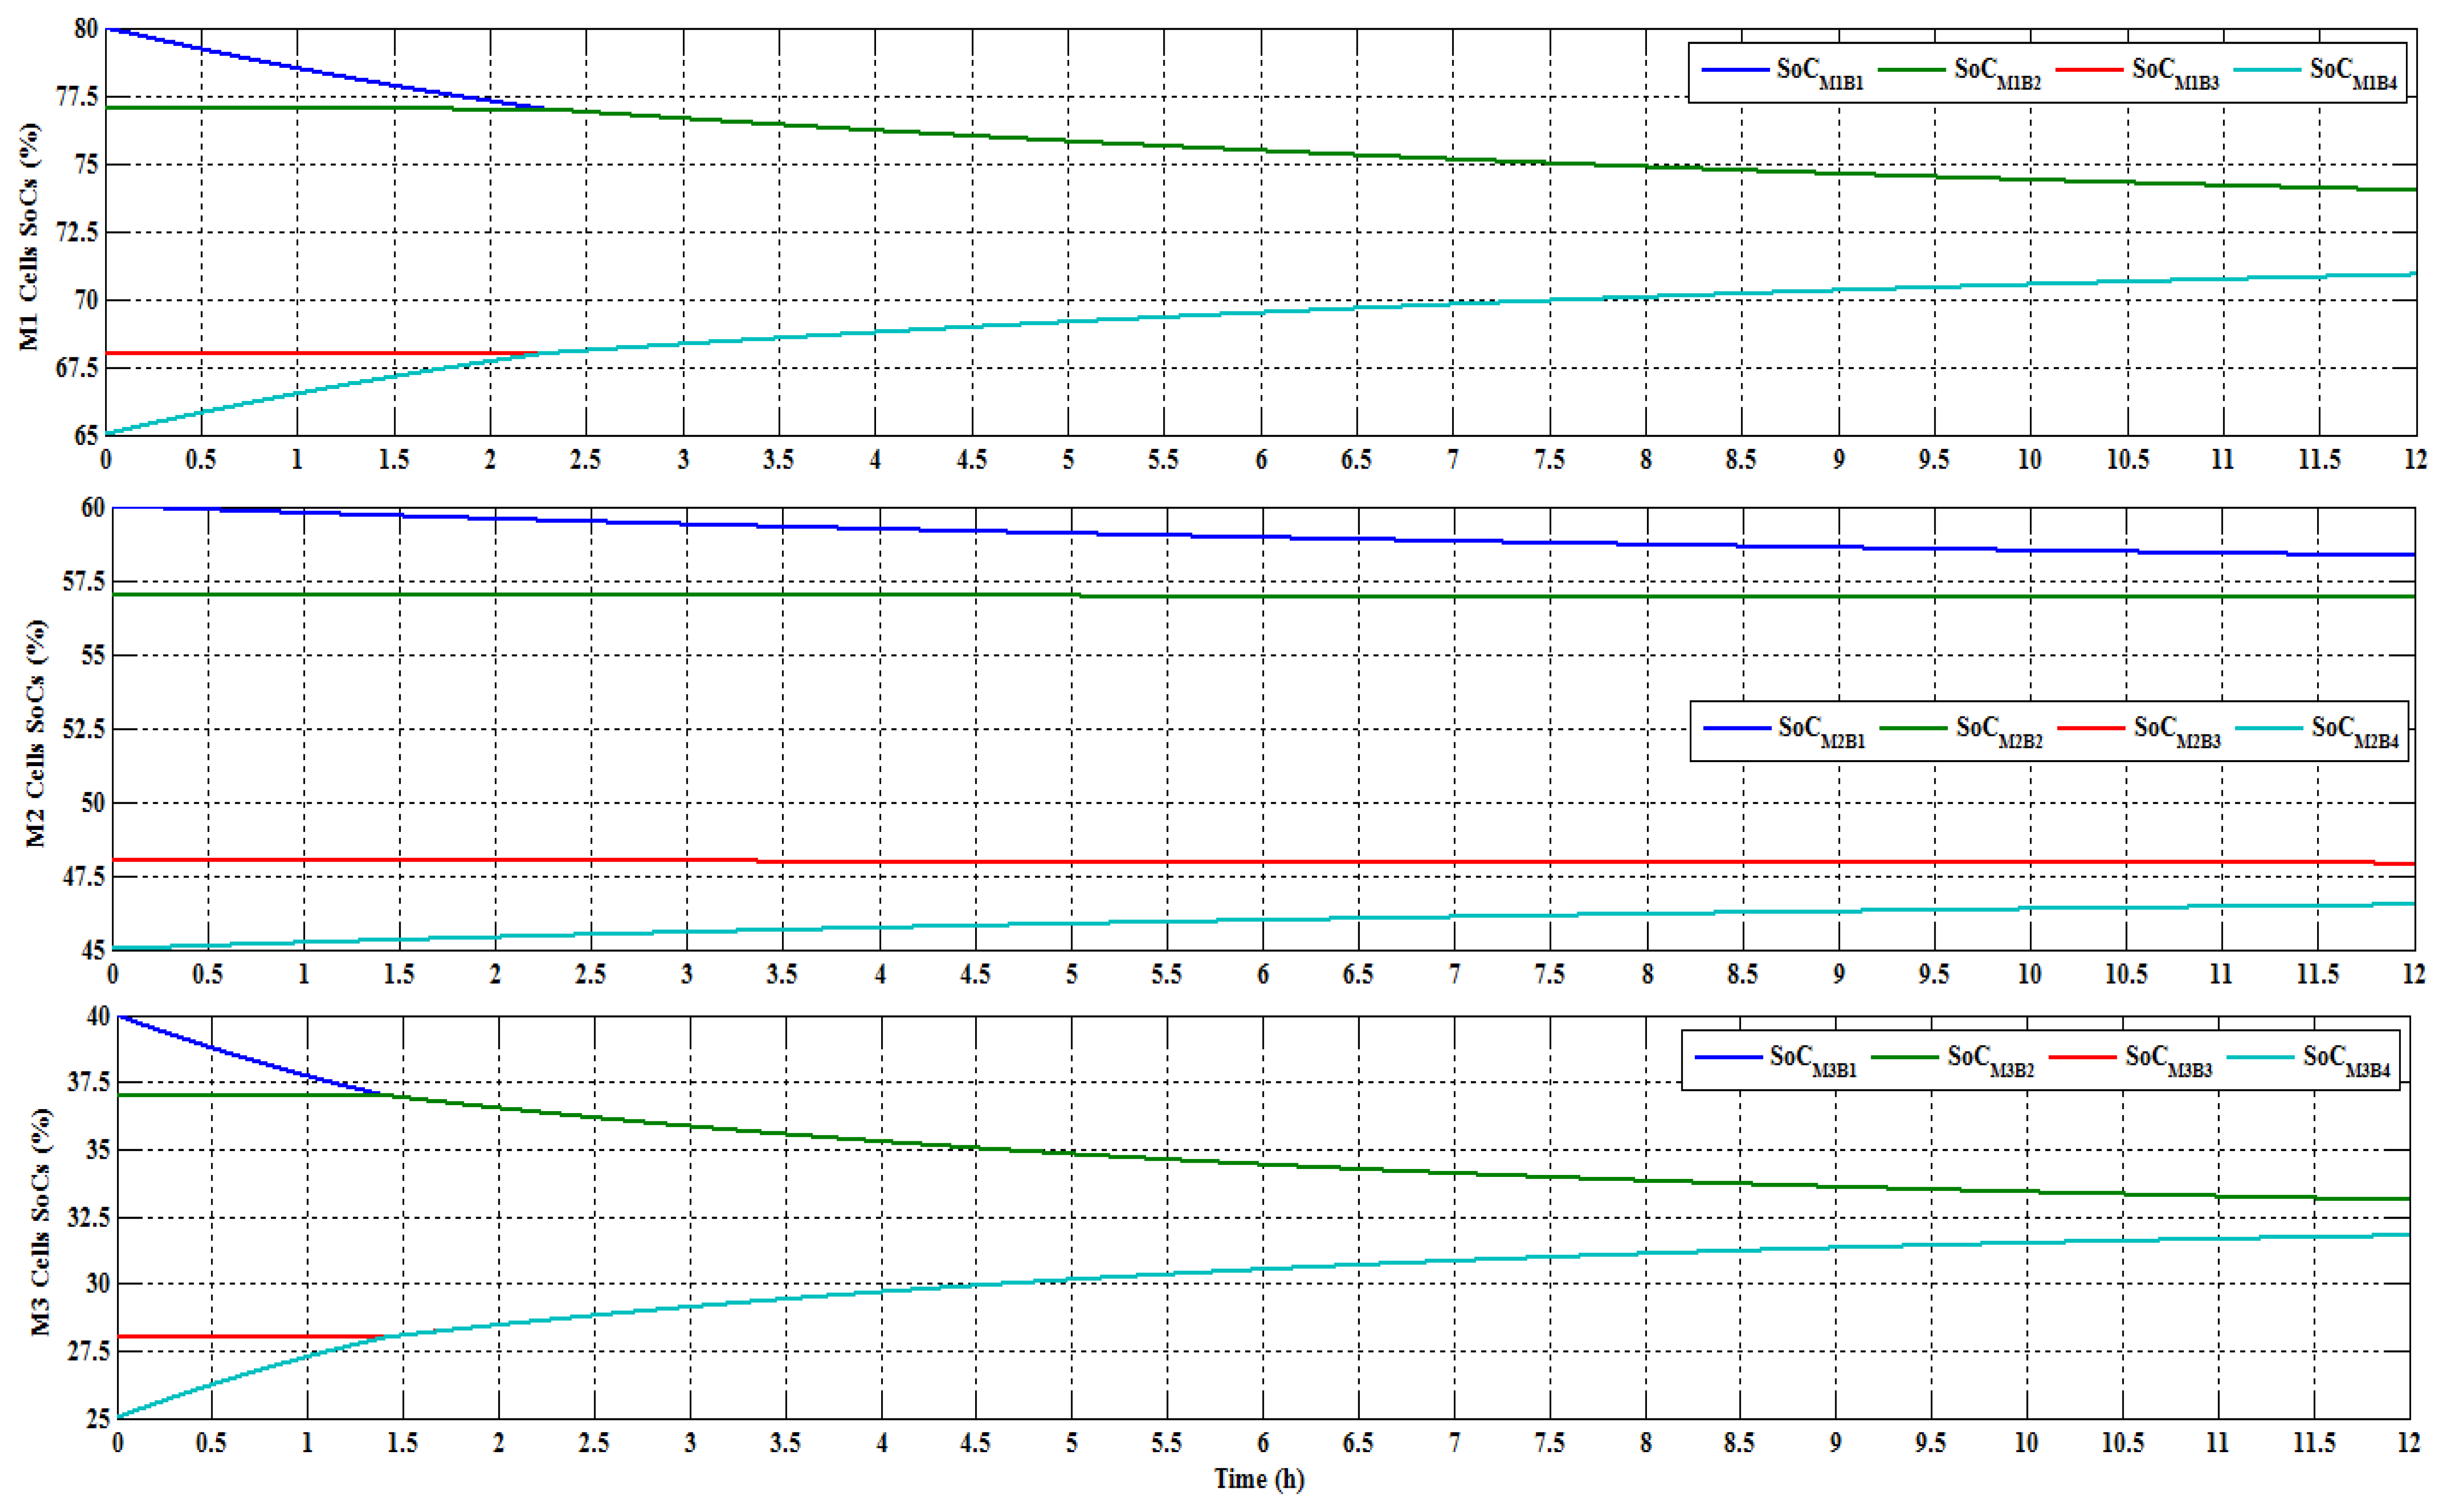Click the 32.5 y-axis tick label
The image size is (2446, 1512).
(x=88, y=1217)
